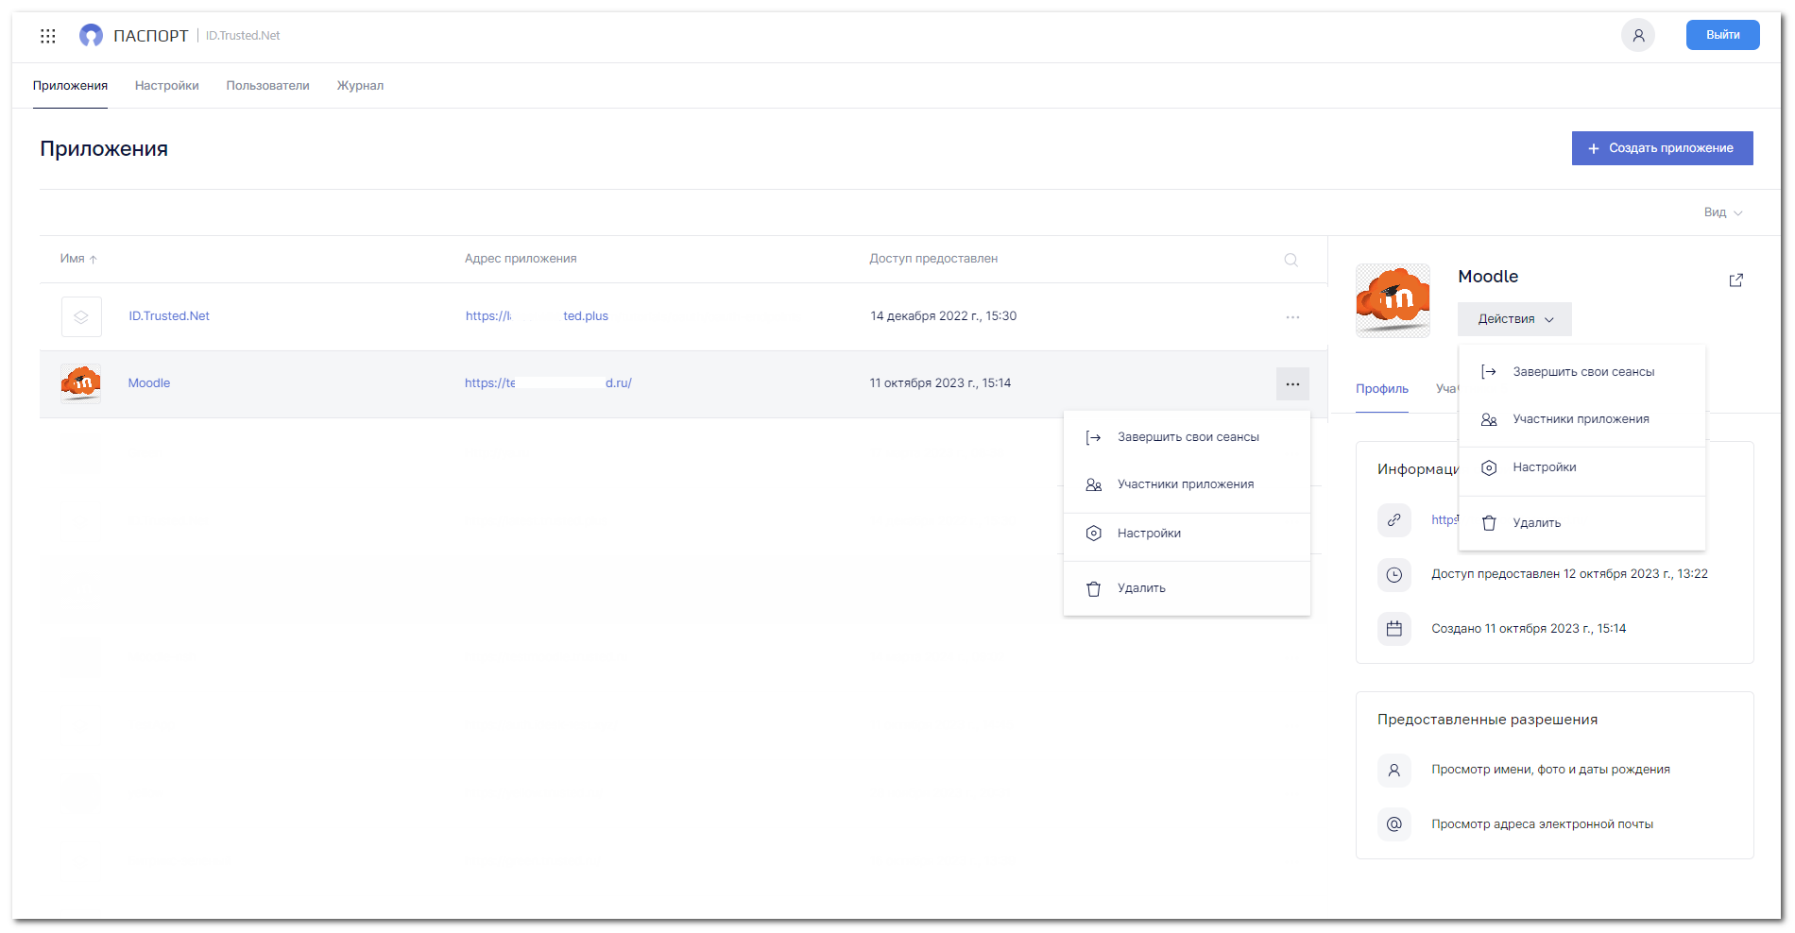The image size is (1795, 933).
Task: Click Доступ предоставлен 12 октября 2023 text
Action: [1569, 574]
